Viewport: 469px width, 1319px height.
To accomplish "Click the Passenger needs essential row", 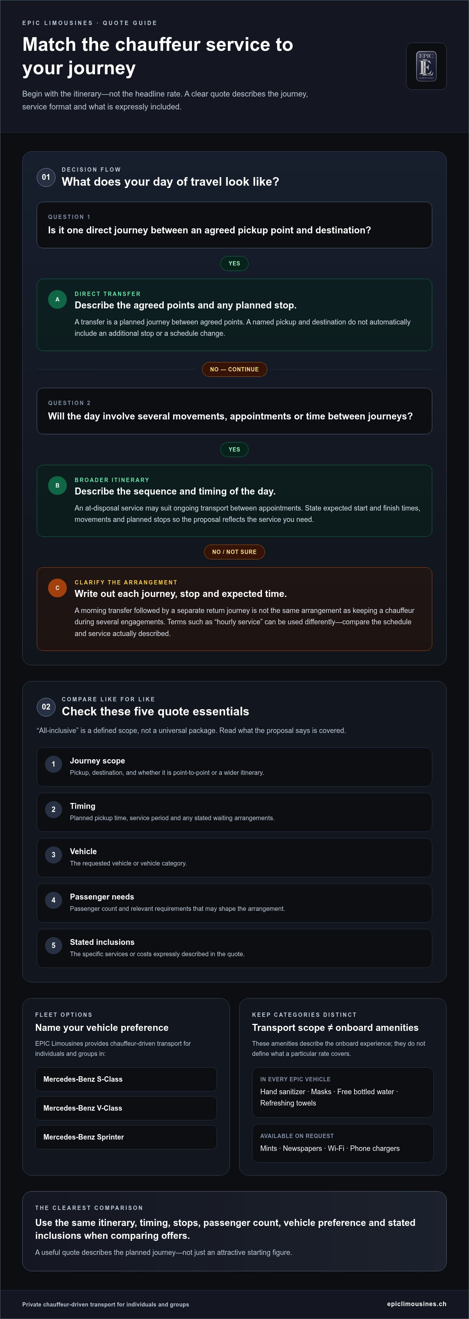I will [234, 903].
